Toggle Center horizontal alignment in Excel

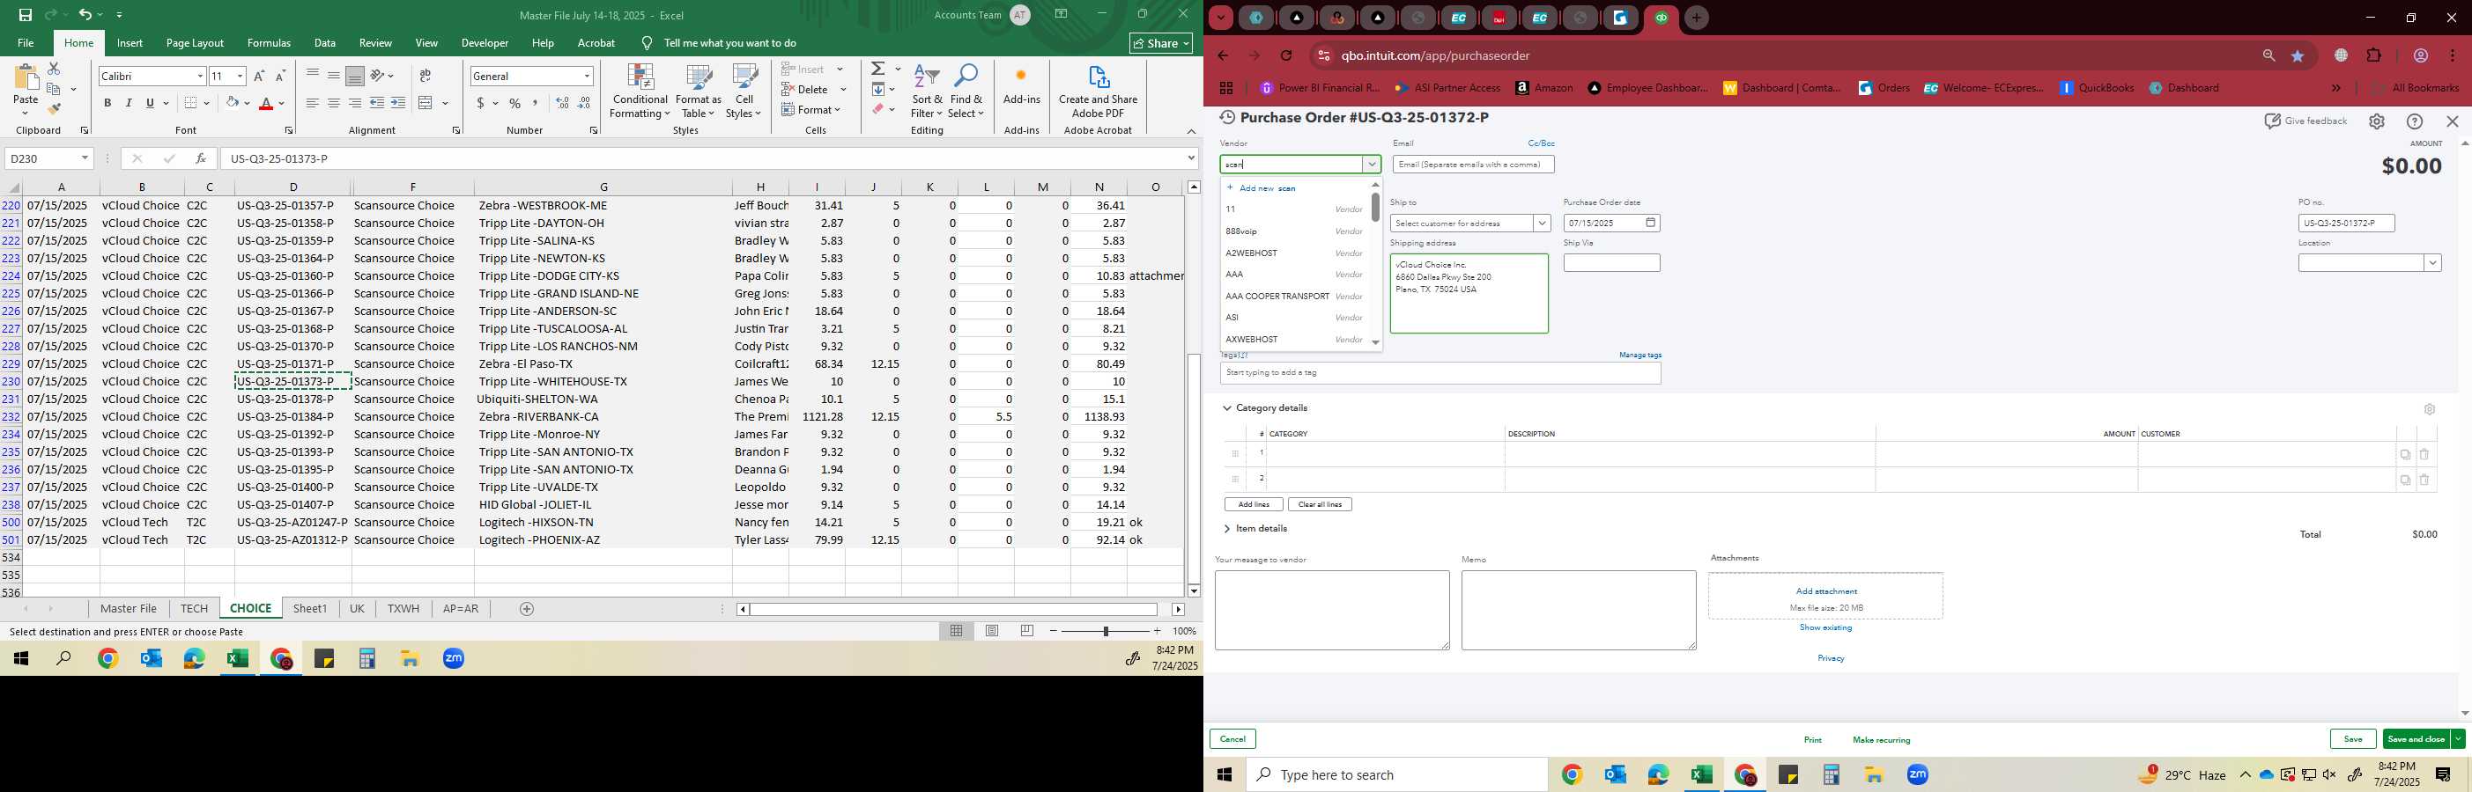(334, 103)
